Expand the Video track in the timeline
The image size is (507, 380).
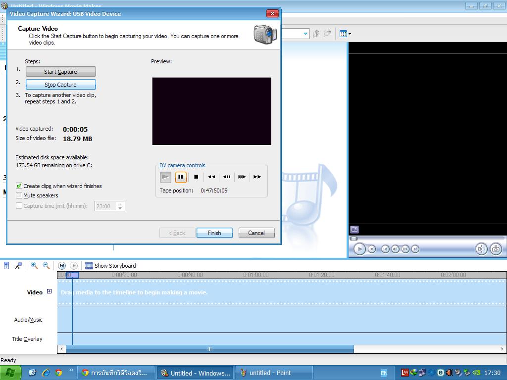point(49,291)
